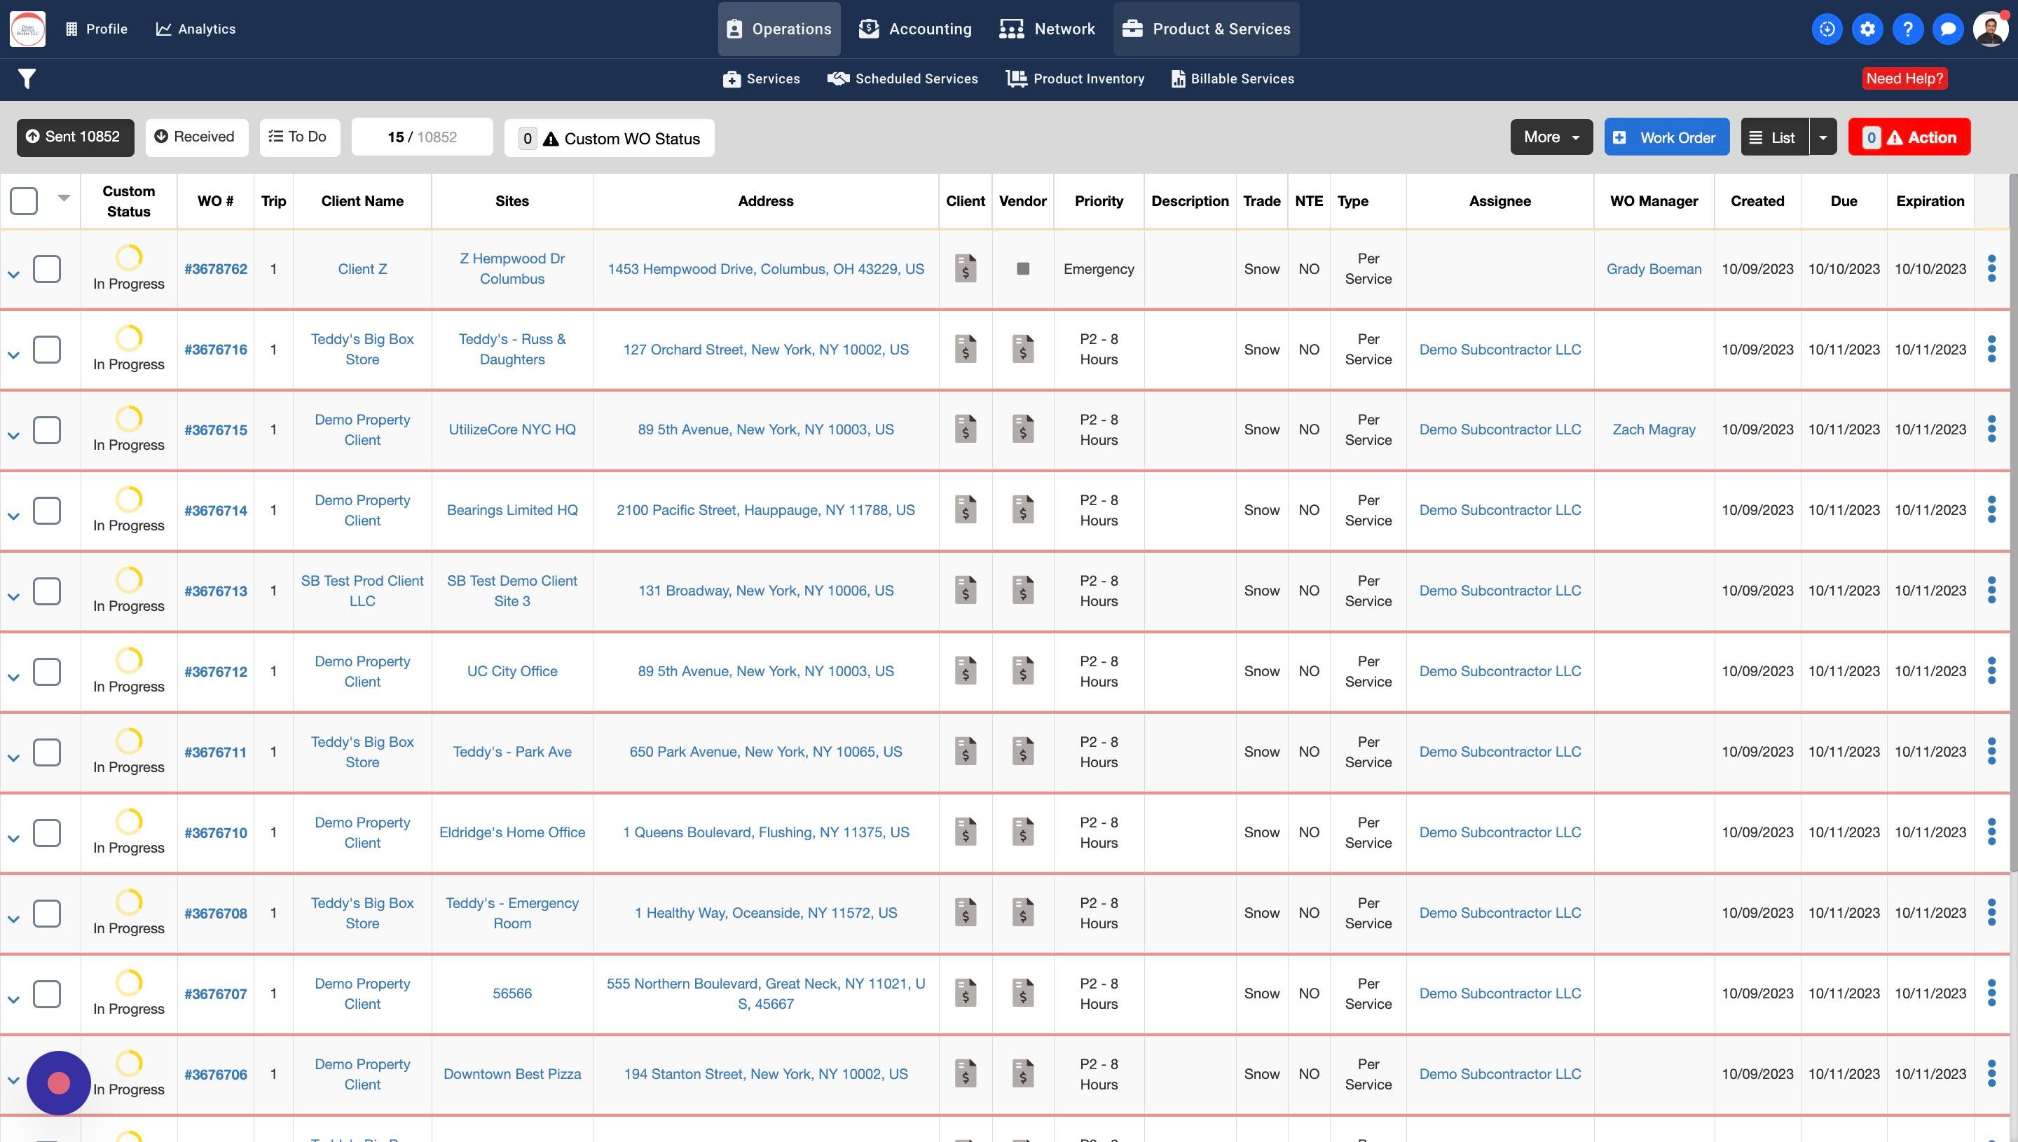The height and width of the screenshot is (1142, 2018).
Task: Open the settings gear icon
Action: pos(1867,29)
